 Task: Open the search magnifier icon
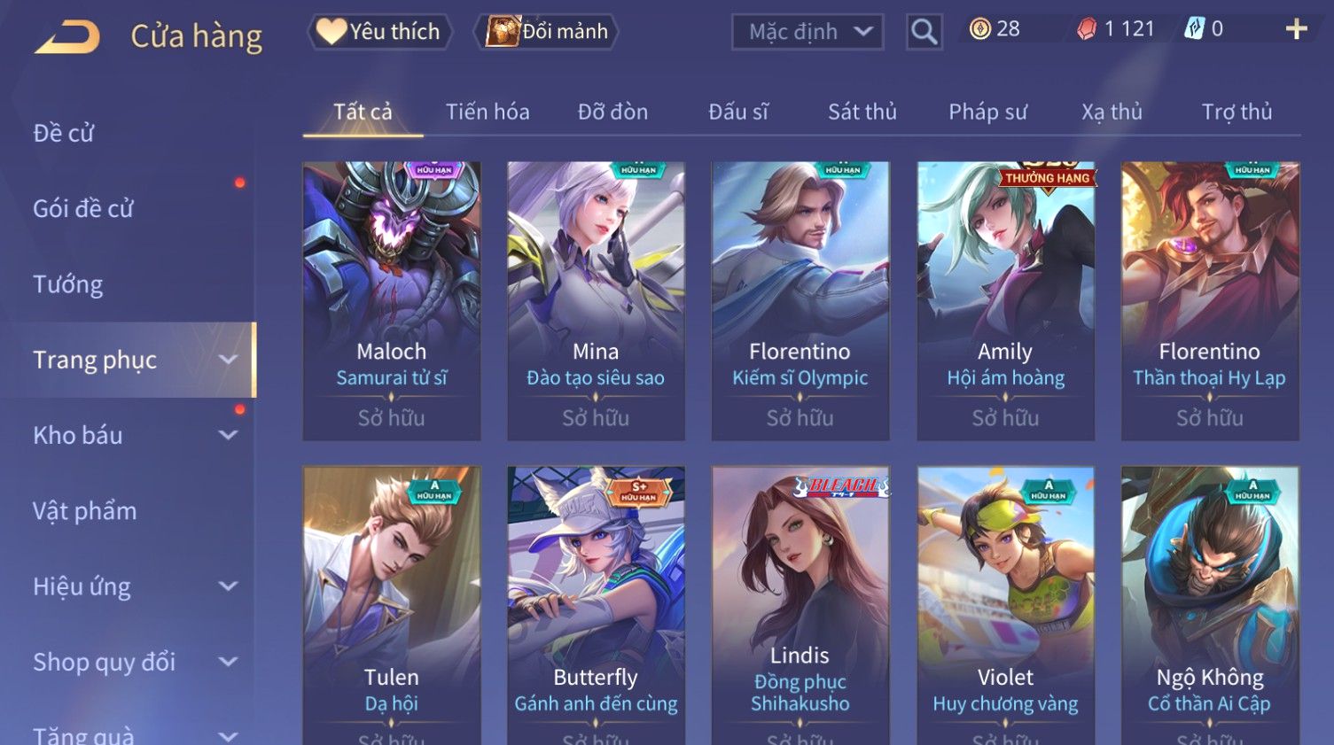[924, 33]
